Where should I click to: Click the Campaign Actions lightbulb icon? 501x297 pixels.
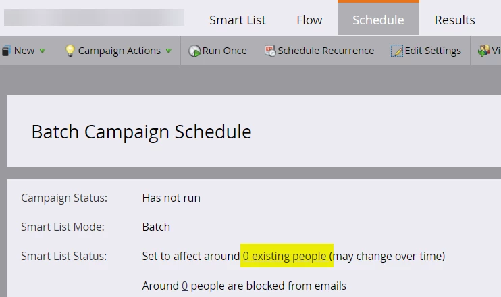pos(70,51)
